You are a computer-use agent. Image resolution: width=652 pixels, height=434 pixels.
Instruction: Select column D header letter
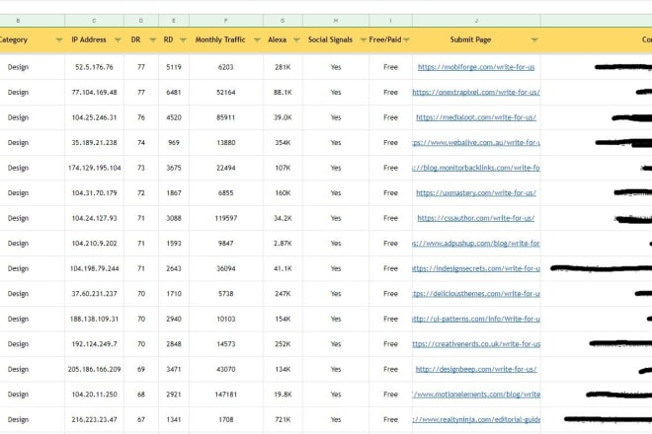click(x=141, y=21)
